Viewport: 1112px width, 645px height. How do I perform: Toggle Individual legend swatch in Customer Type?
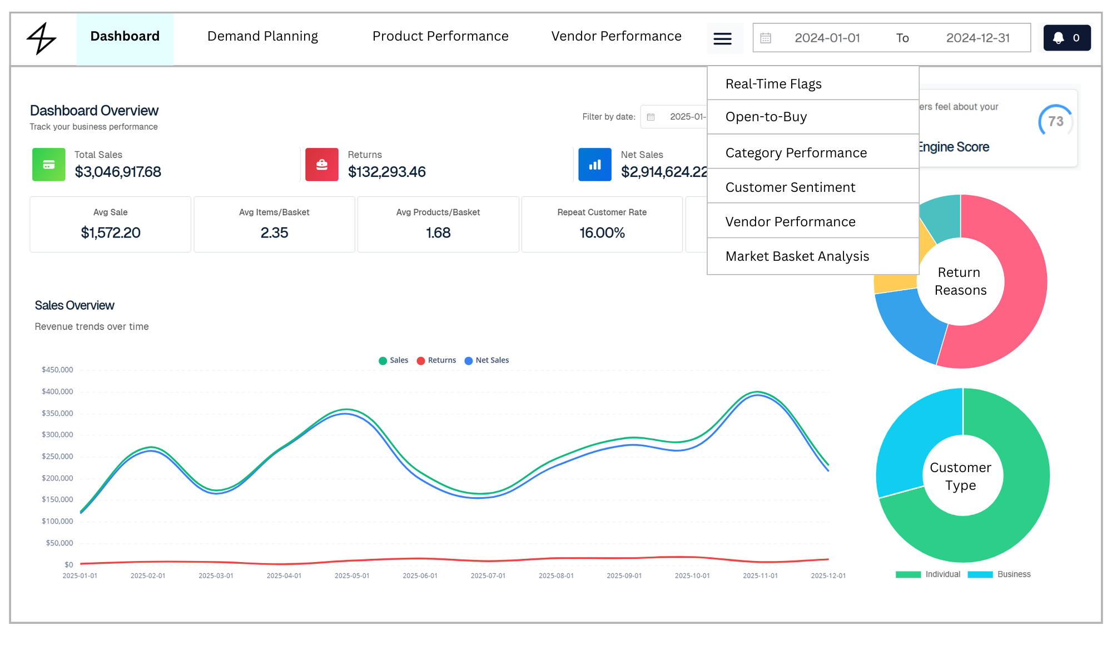coord(908,574)
